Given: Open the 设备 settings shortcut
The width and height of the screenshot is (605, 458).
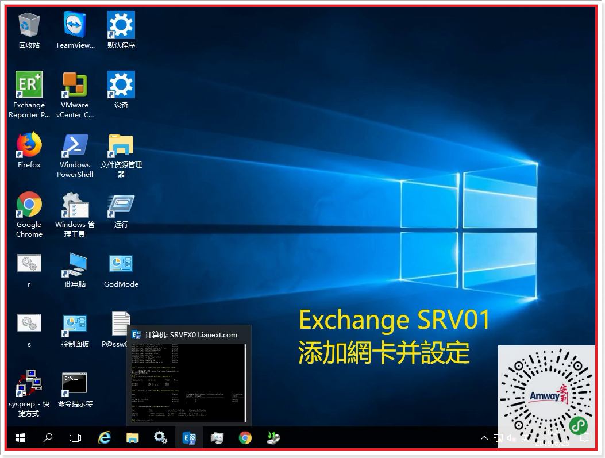Looking at the screenshot, I should [x=121, y=90].
